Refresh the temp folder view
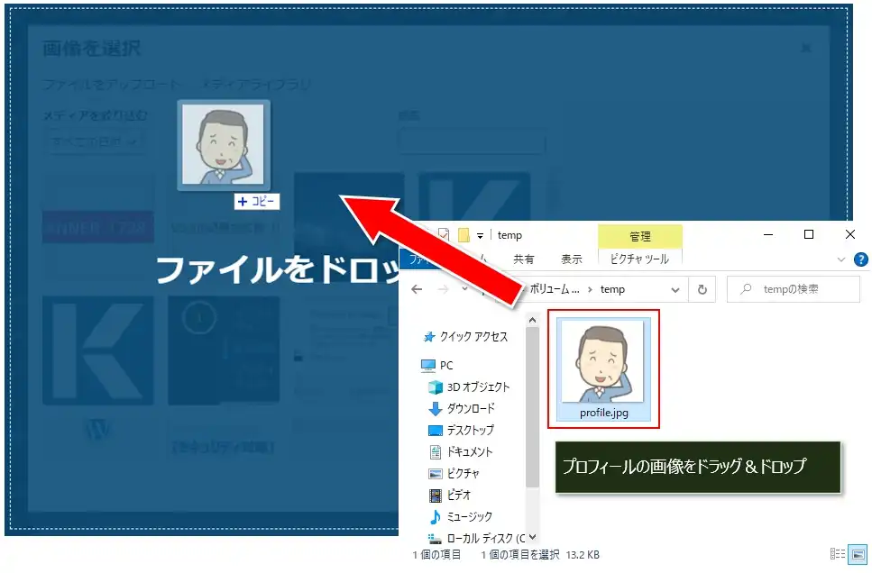Viewport: 872px width, 573px height. (x=702, y=289)
